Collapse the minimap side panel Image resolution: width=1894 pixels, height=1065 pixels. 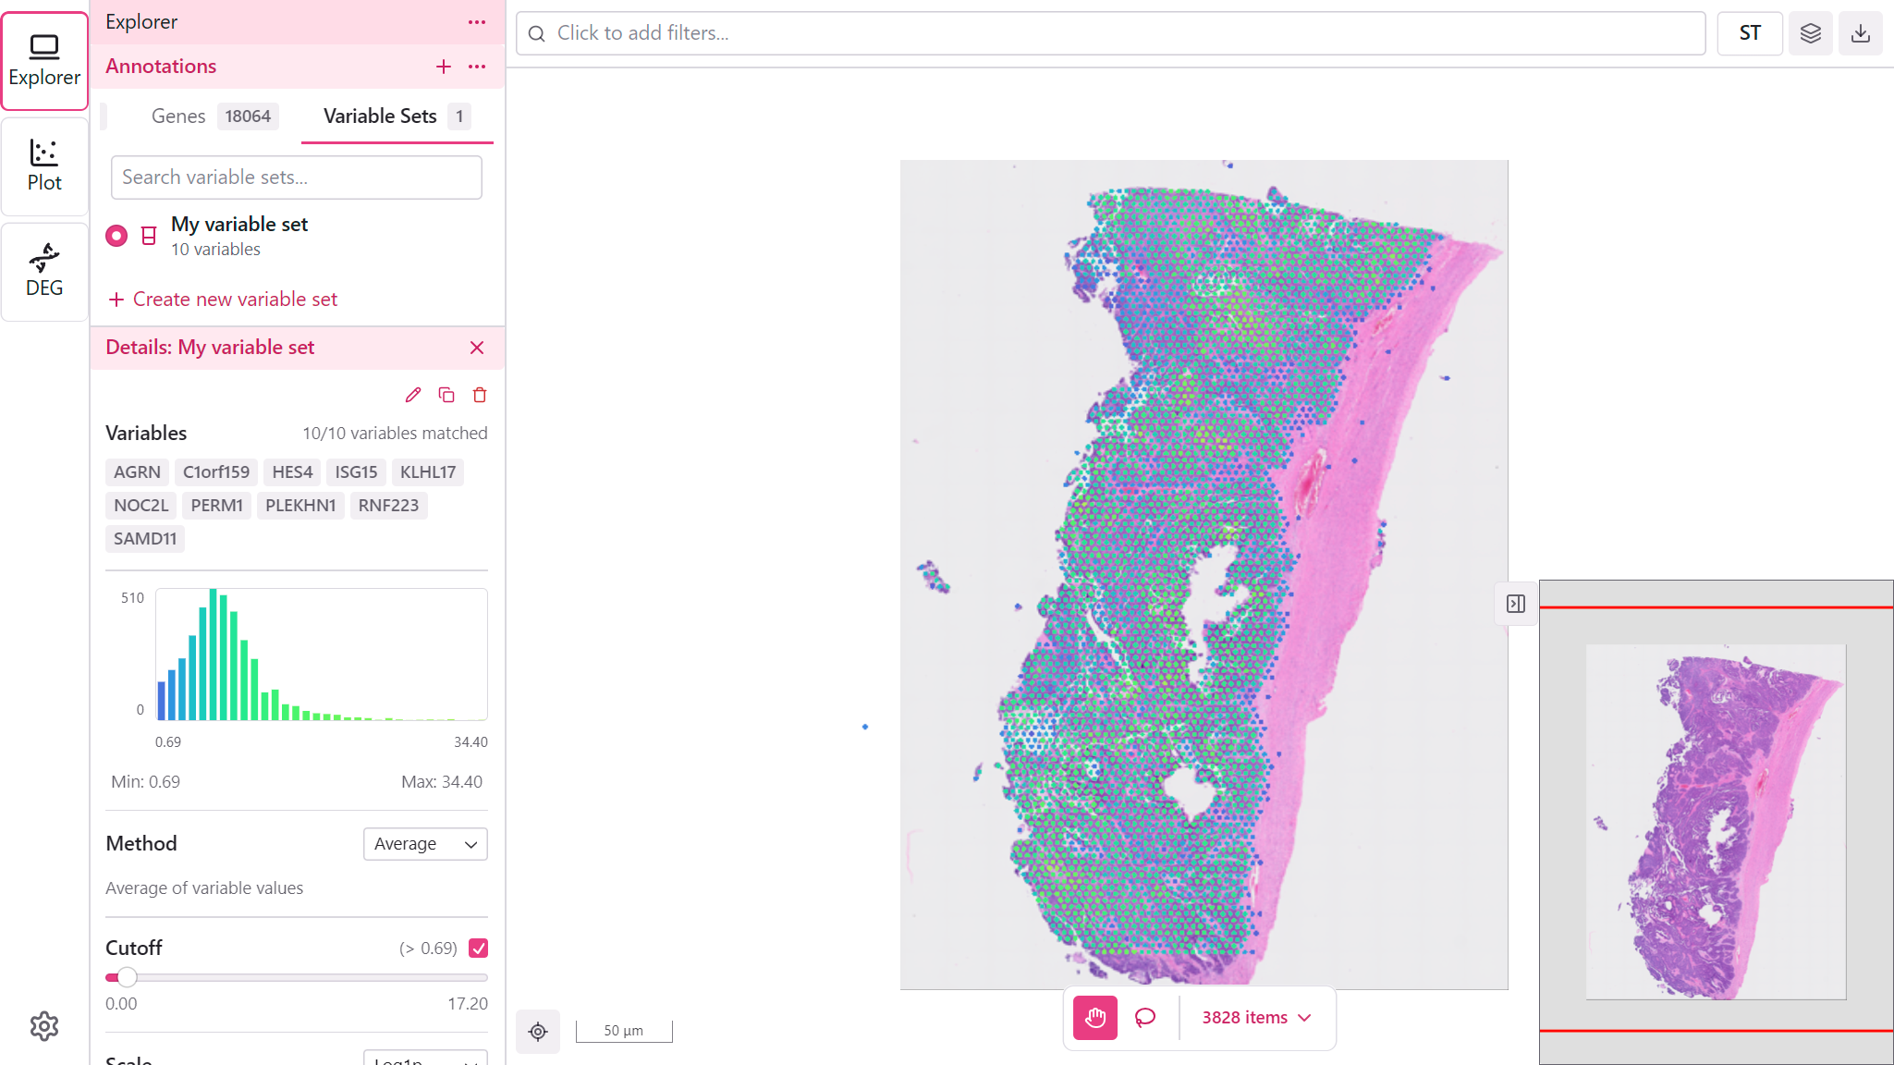click(x=1516, y=604)
